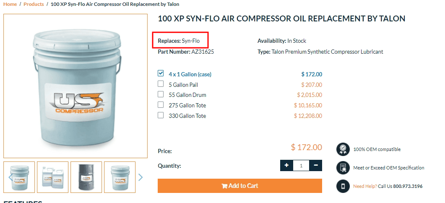445x203 pixels.
Task: Select the gallon jugs thumbnail image
Action: tap(52, 177)
